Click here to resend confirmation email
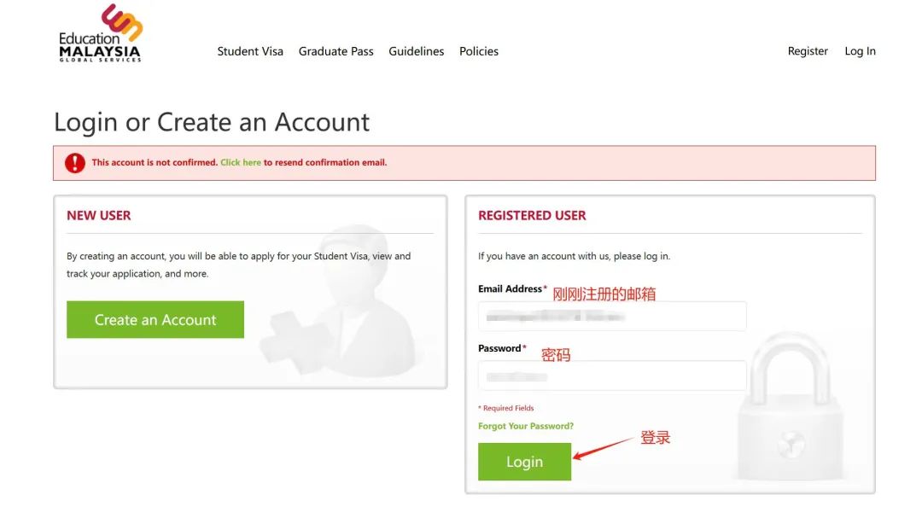The height and width of the screenshot is (524, 922). [x=241, y=162]
